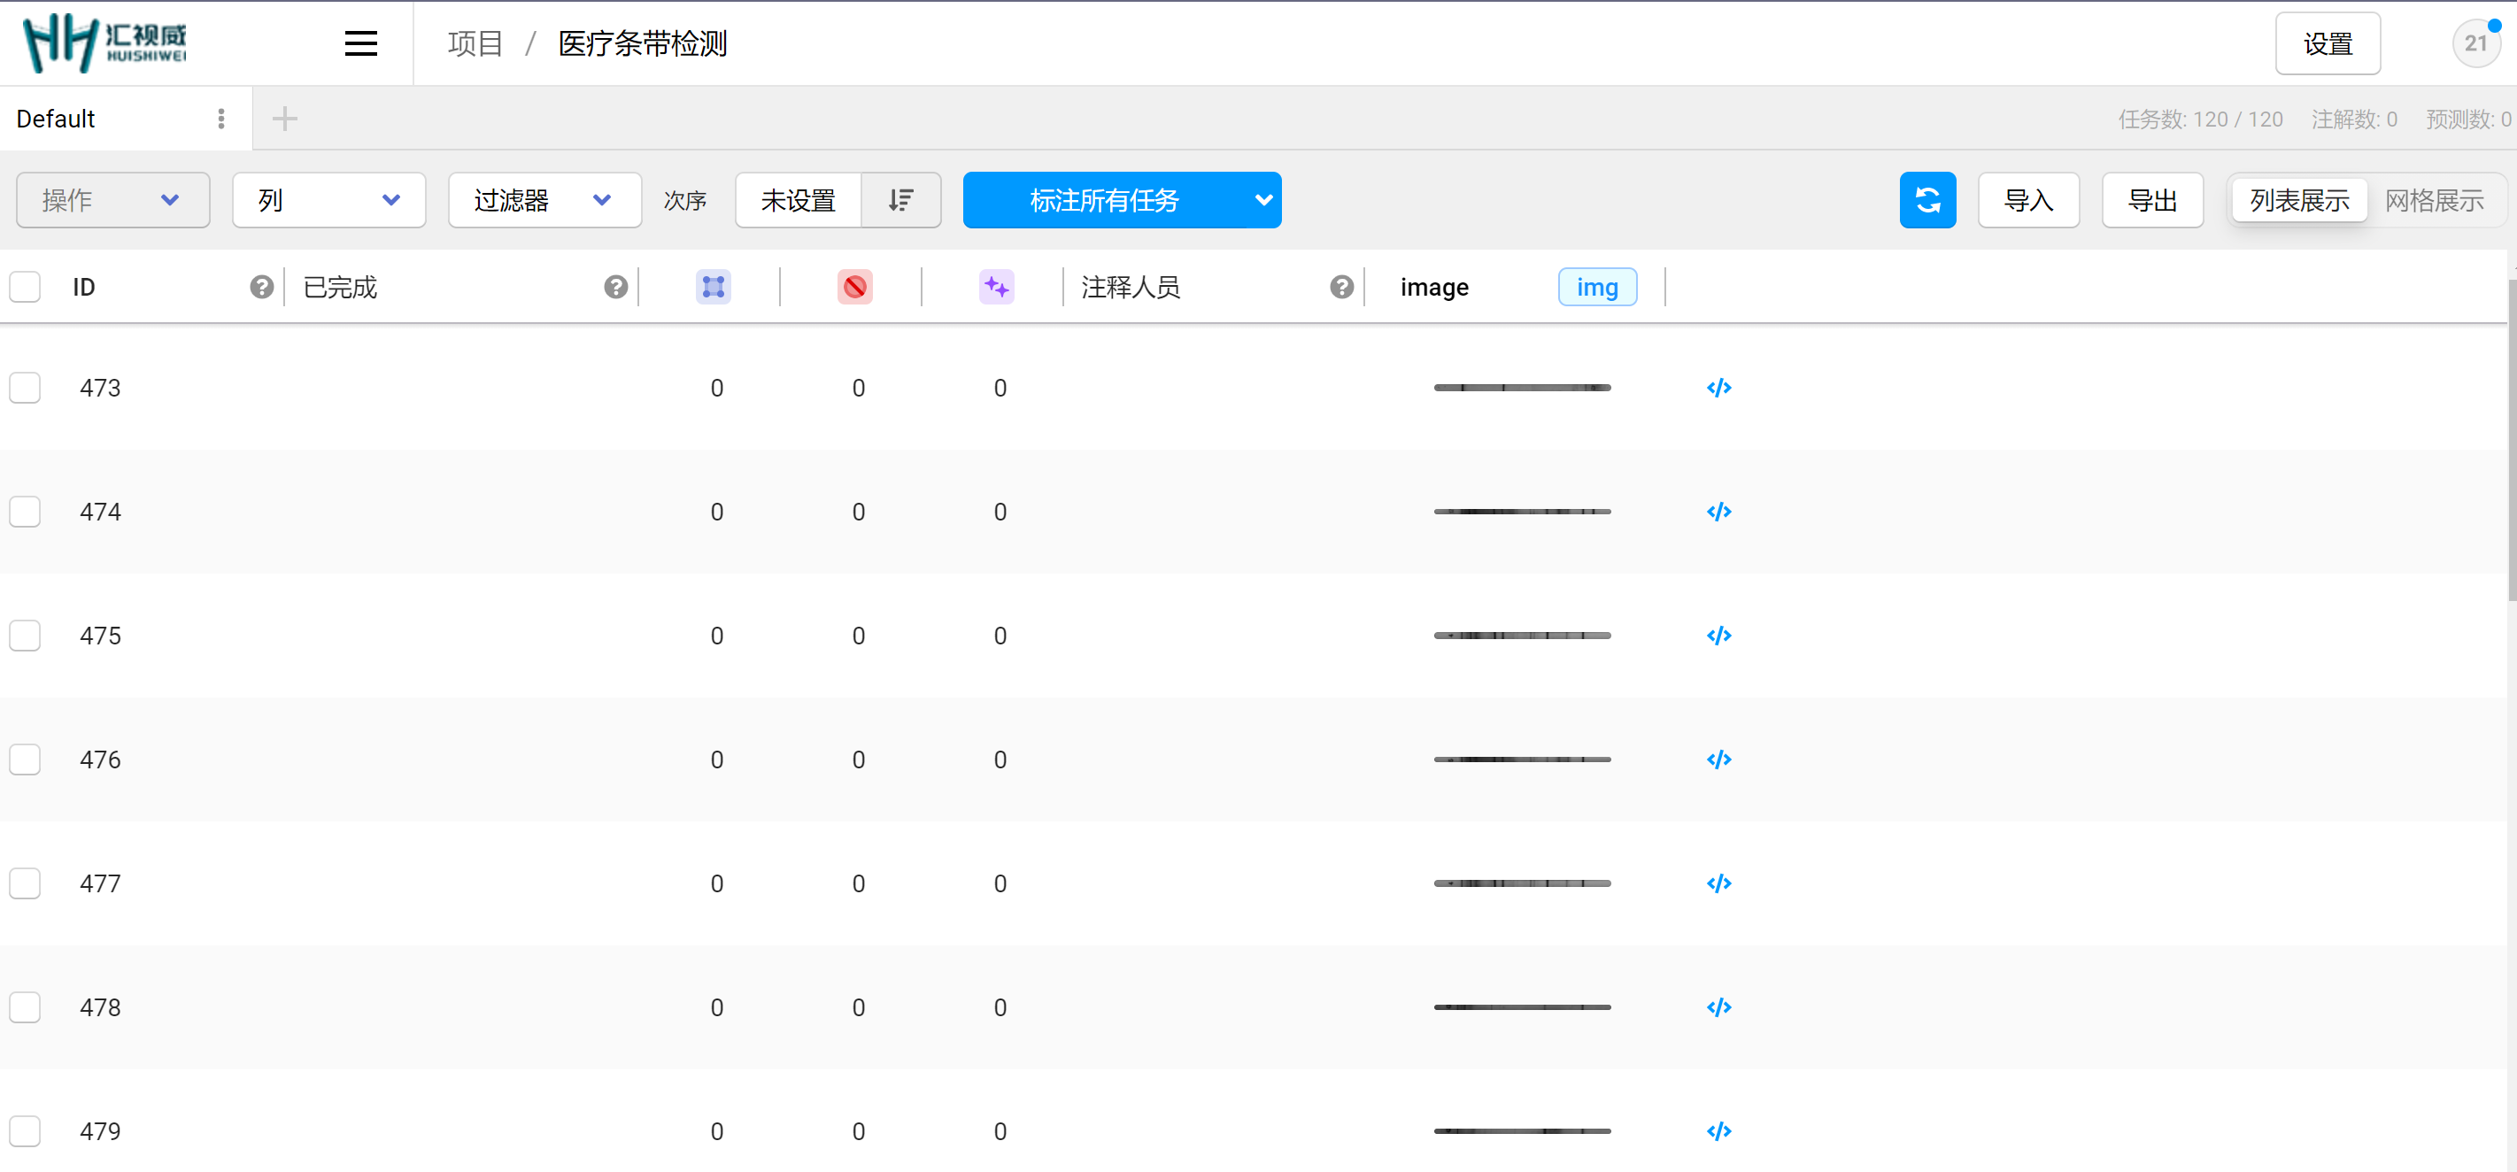Click the three-dot menu on Default tab

point(222,119)
